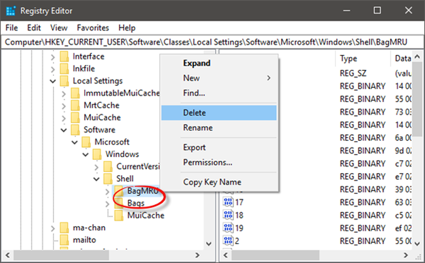Choose Export in the context menu
This screenshot has width=425, height=263.
(x=219, y=148)
